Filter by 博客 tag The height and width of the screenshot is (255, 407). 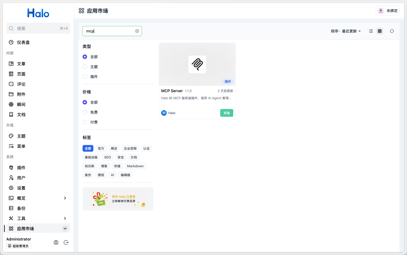104,166
